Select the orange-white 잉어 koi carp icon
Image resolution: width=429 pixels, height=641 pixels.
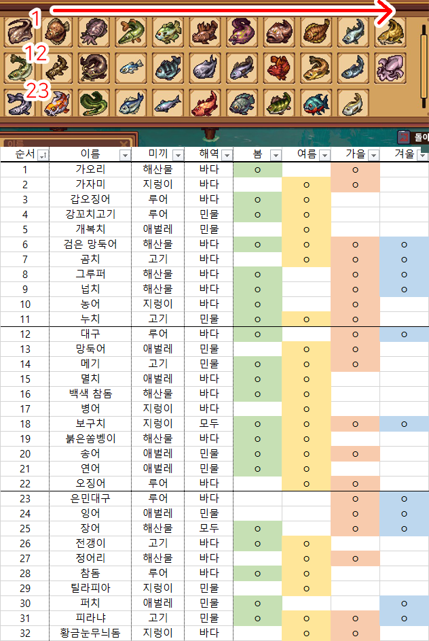point(57,103)
